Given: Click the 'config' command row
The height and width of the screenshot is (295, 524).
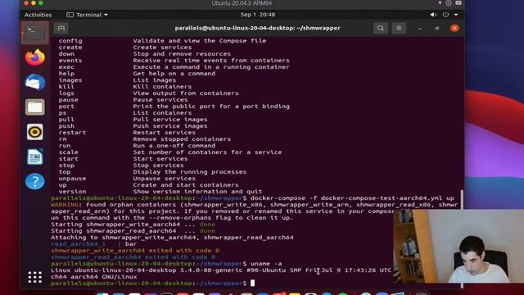Looking at the screenshot, I should pyautogui.click(x=162, y=41).
